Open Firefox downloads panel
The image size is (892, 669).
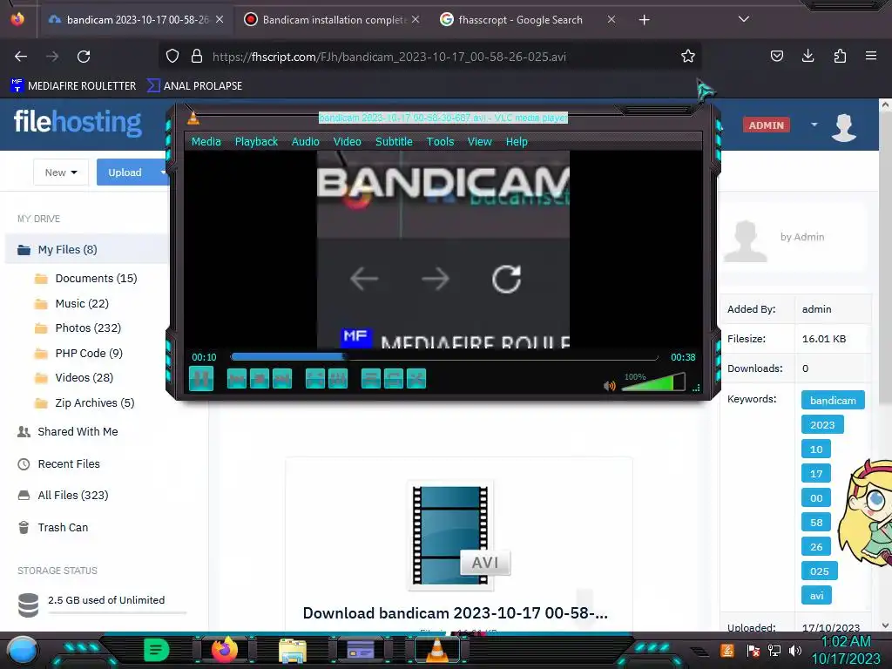tap(808, 56)
